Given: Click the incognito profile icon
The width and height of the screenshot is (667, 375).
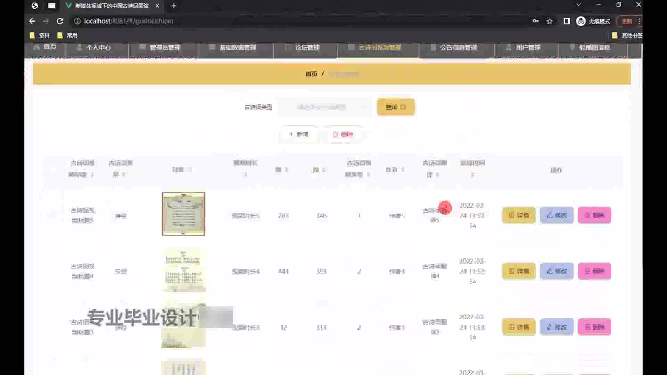Looking at the screenshot, I should 581,21.
